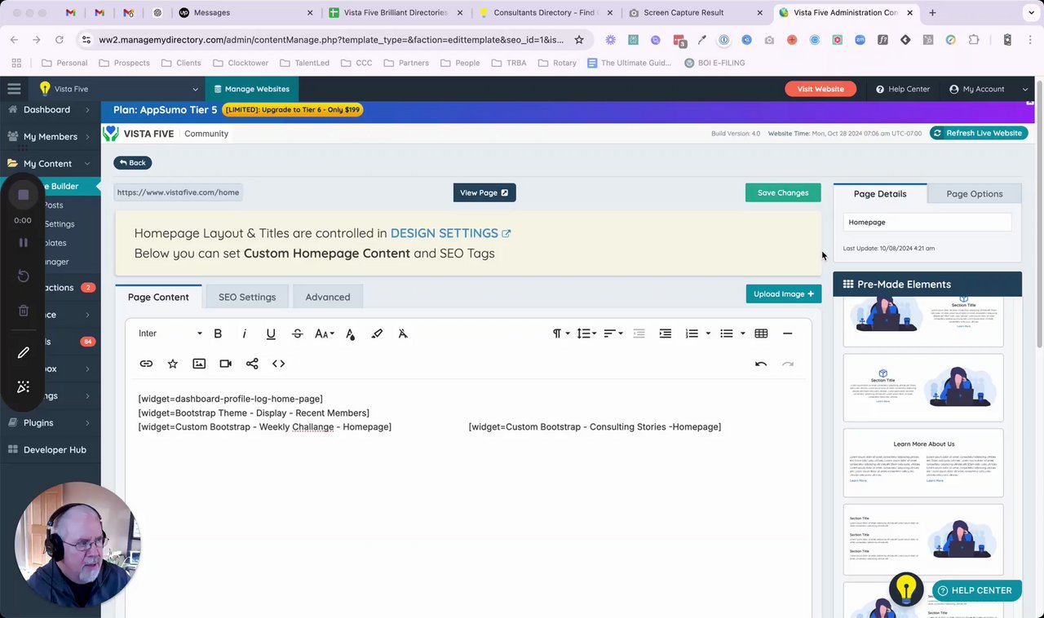This screenshot has width=1044, height=618.
Task: Open the font size dropdown
Action: tap(325, 333)
